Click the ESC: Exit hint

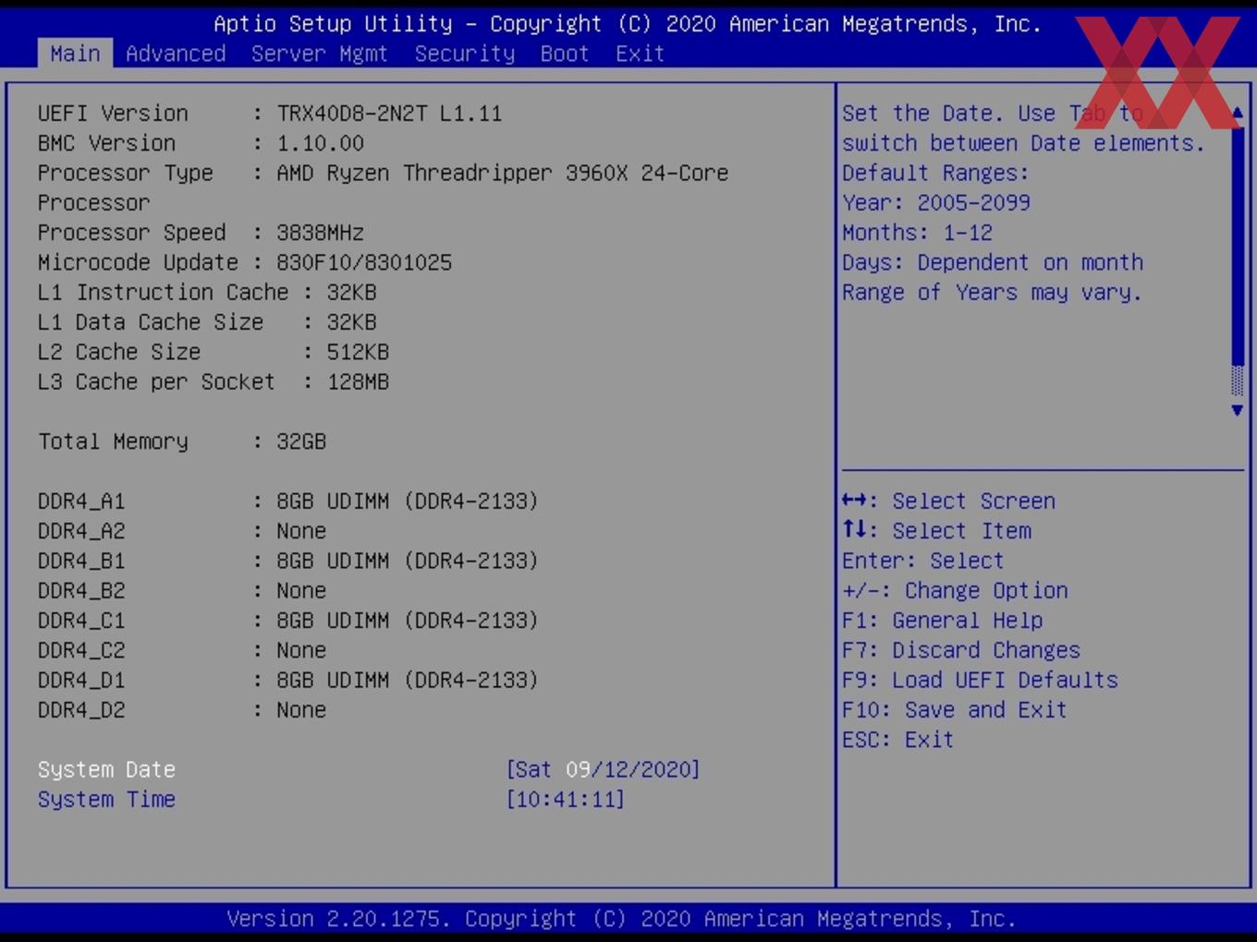(x=897, y=739)
